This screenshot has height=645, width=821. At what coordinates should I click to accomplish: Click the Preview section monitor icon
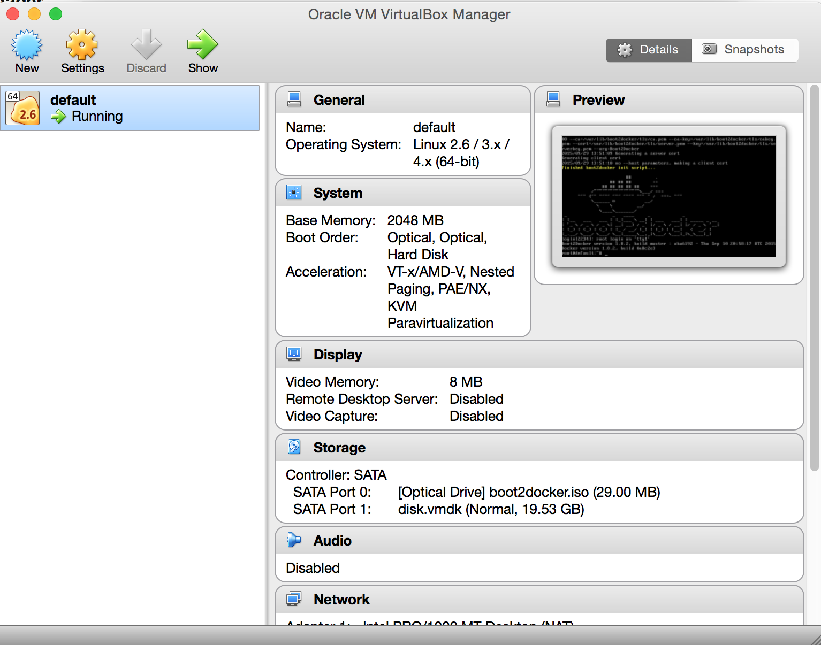553,99
